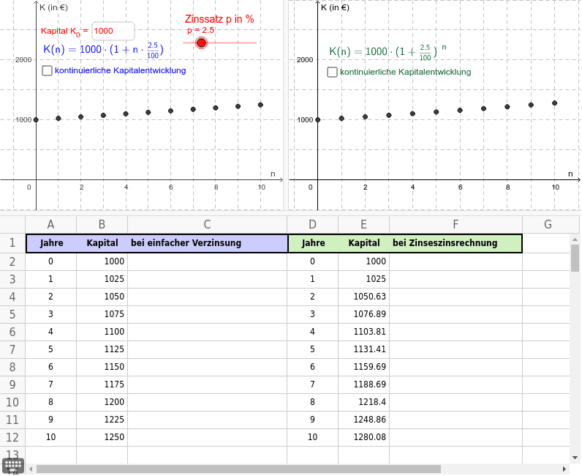
Task: Click the 'Zinssatz p in %' label
Action: [219, 19]
